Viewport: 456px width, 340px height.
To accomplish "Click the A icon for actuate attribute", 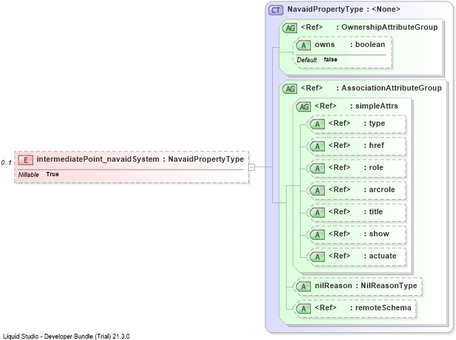I will click(x=317, y=257).
